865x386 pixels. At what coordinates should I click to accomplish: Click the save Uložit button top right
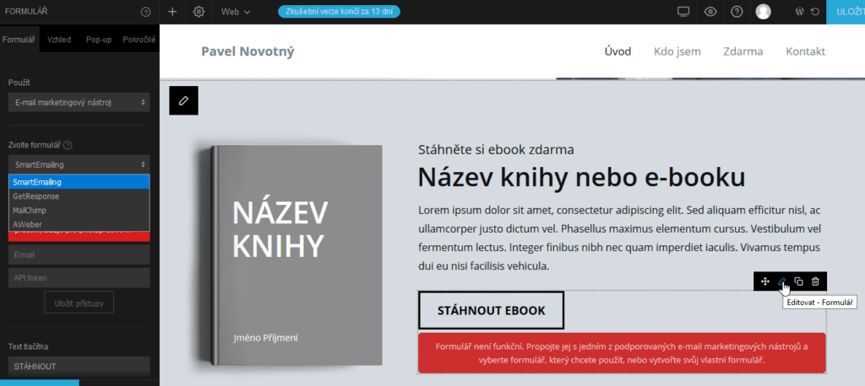[846, 12]
